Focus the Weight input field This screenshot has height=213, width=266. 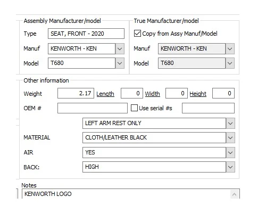(76, 93)
